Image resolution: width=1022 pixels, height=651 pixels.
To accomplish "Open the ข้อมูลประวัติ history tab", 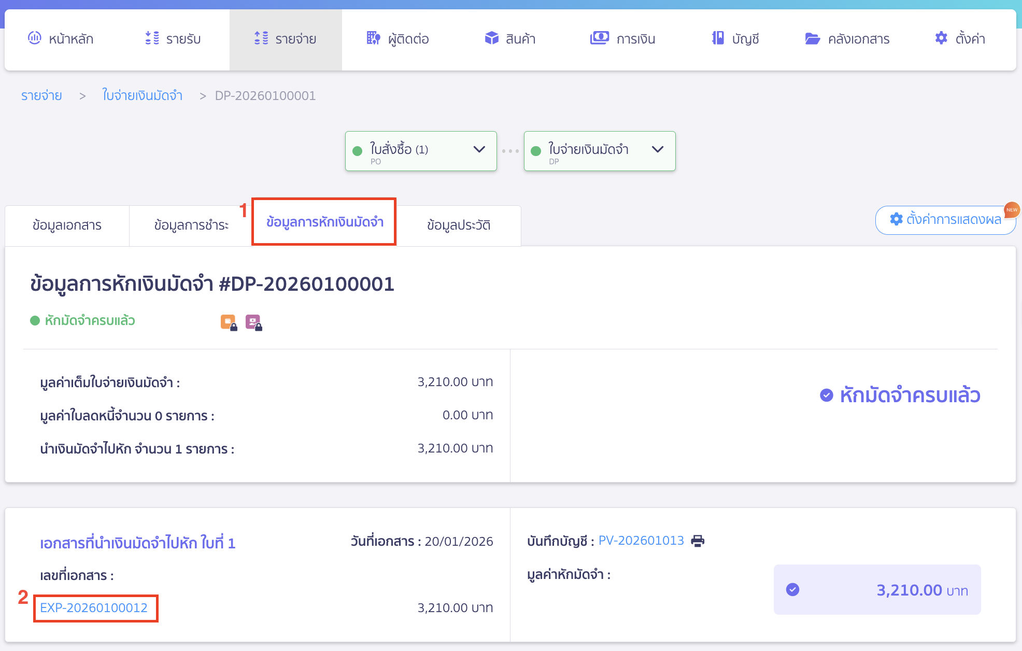I will pos(458,225).
